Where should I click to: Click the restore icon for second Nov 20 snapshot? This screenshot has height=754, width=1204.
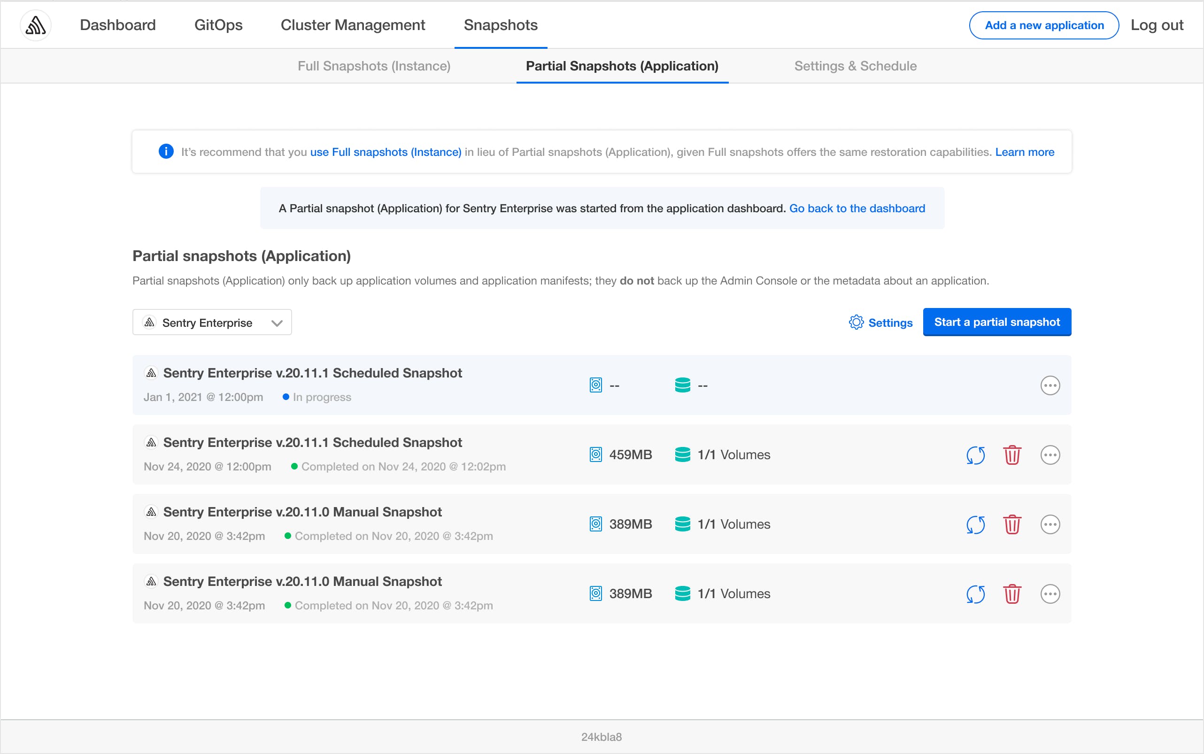click(975, 593)
